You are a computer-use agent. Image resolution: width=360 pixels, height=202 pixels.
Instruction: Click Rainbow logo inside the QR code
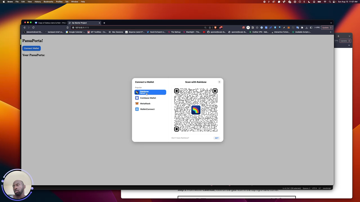(196, 110)
